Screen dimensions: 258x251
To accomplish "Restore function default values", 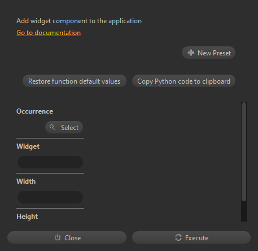I will point(75,81).
